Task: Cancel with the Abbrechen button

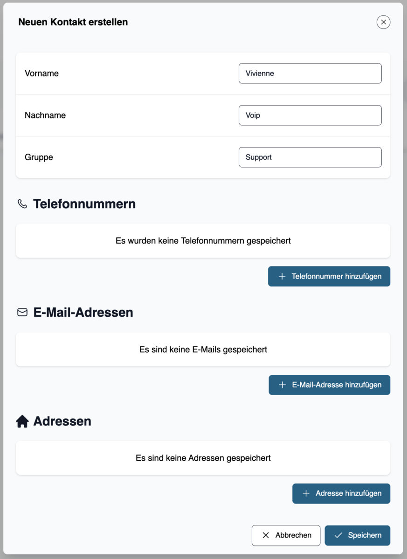Action: (286, 535)
